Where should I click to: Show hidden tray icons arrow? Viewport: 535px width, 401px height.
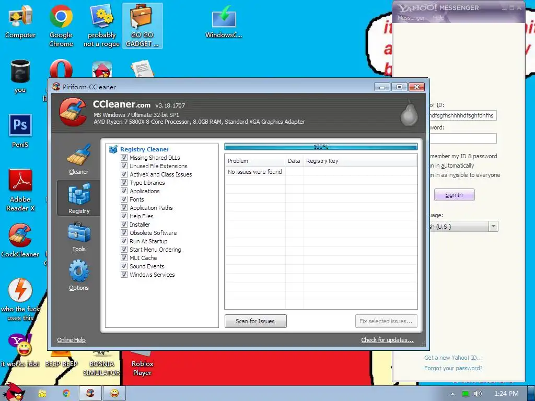(x=452, y=394)
